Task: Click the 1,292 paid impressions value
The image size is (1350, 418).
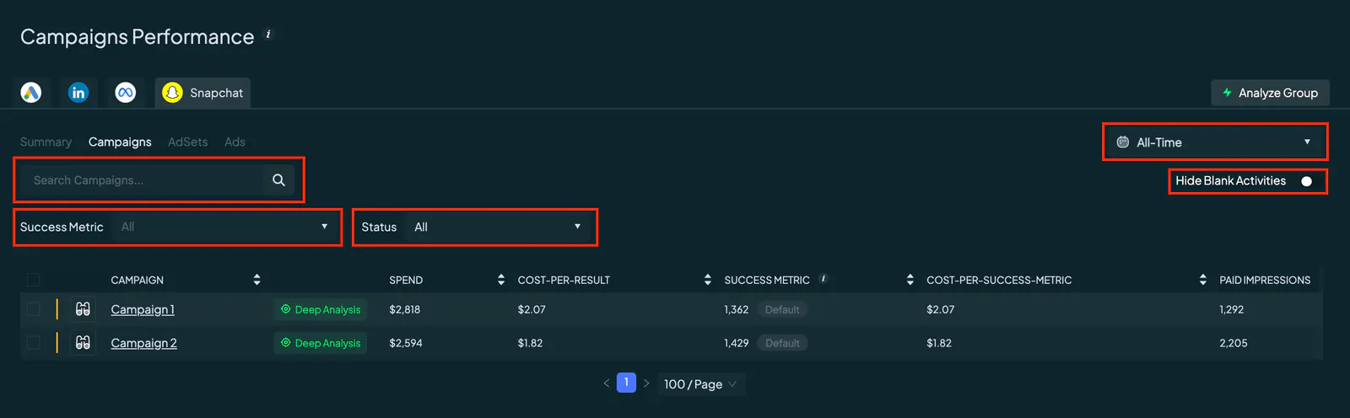Action: tap(1232, 309)
